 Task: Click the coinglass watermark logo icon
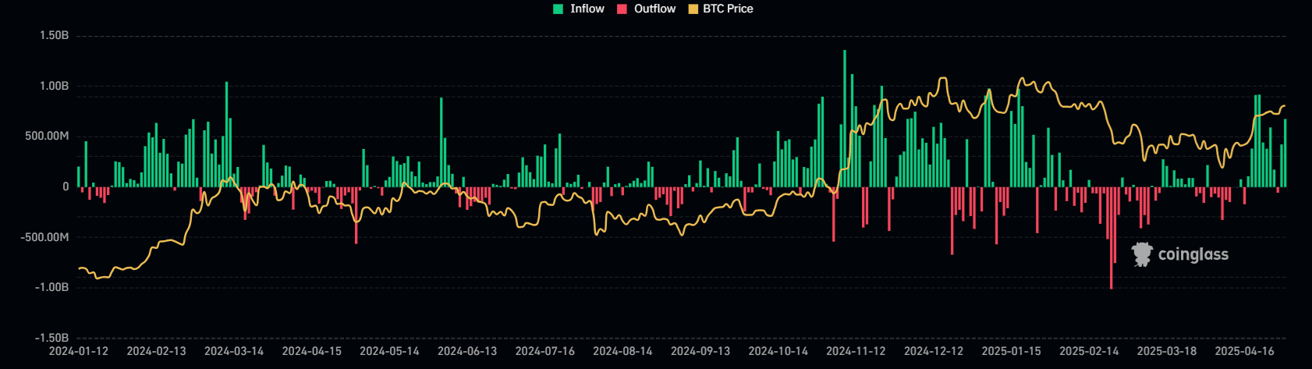pyautogui.click(x=1142, y=254)
